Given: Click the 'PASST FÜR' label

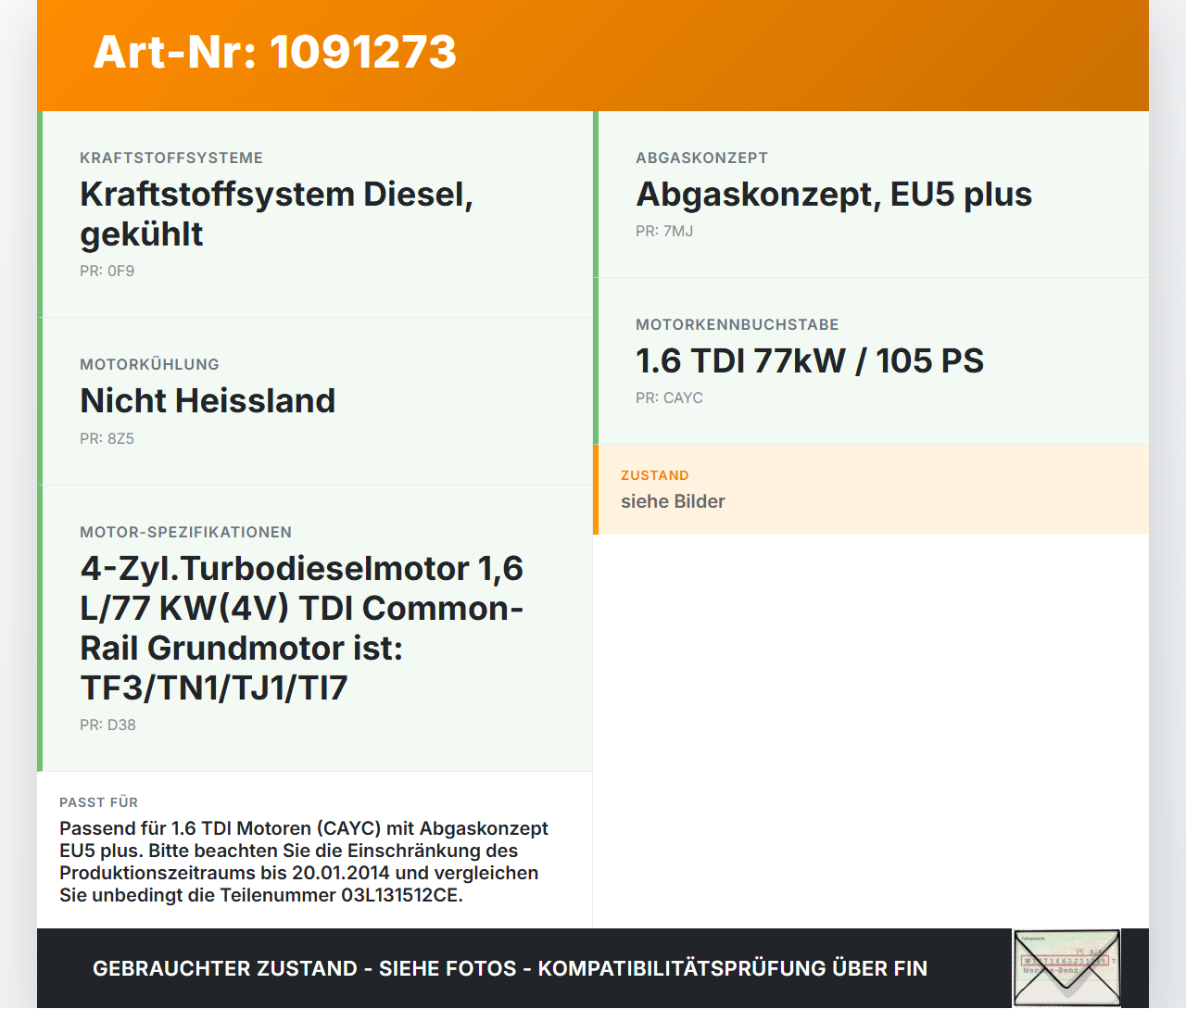Looking at the screenshot, I should pos(99,803).
